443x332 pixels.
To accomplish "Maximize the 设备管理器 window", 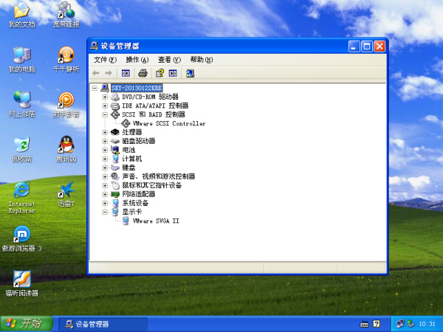I will pyautogui.click(x=367, y=46).
